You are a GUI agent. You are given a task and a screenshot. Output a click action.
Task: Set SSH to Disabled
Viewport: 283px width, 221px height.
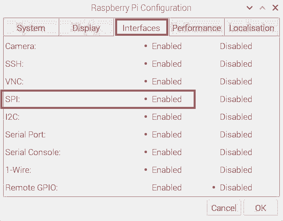tap(235, 64)
